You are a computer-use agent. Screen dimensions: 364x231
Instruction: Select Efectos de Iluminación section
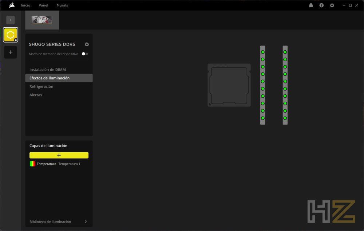[x=59, y=78]
